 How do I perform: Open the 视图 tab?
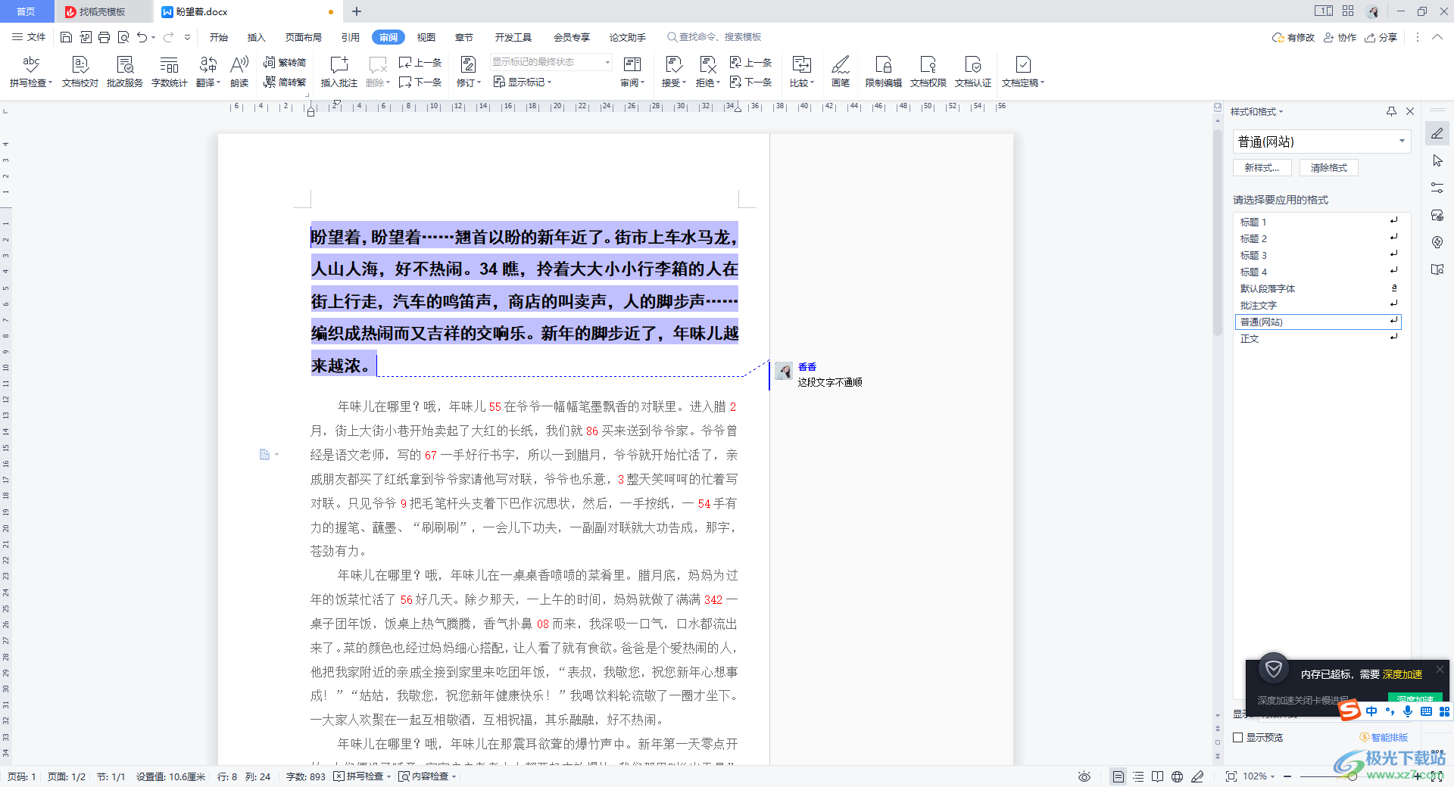pyautogui.click(x=426, y=37)
